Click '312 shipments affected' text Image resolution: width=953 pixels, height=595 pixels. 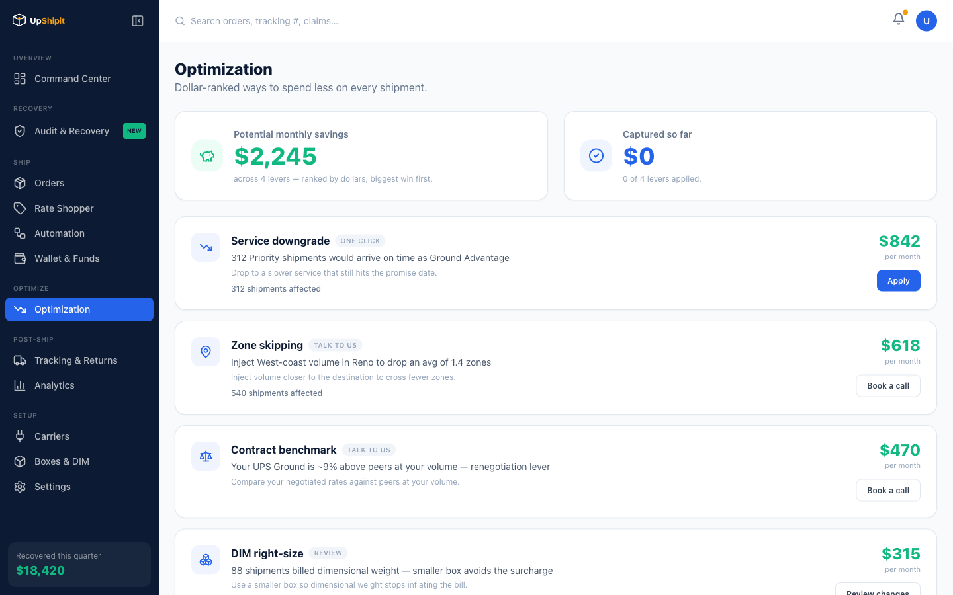click(x=276, y=289)
